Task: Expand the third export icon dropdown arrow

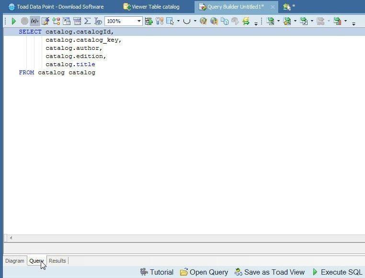Action: point(312,21)
